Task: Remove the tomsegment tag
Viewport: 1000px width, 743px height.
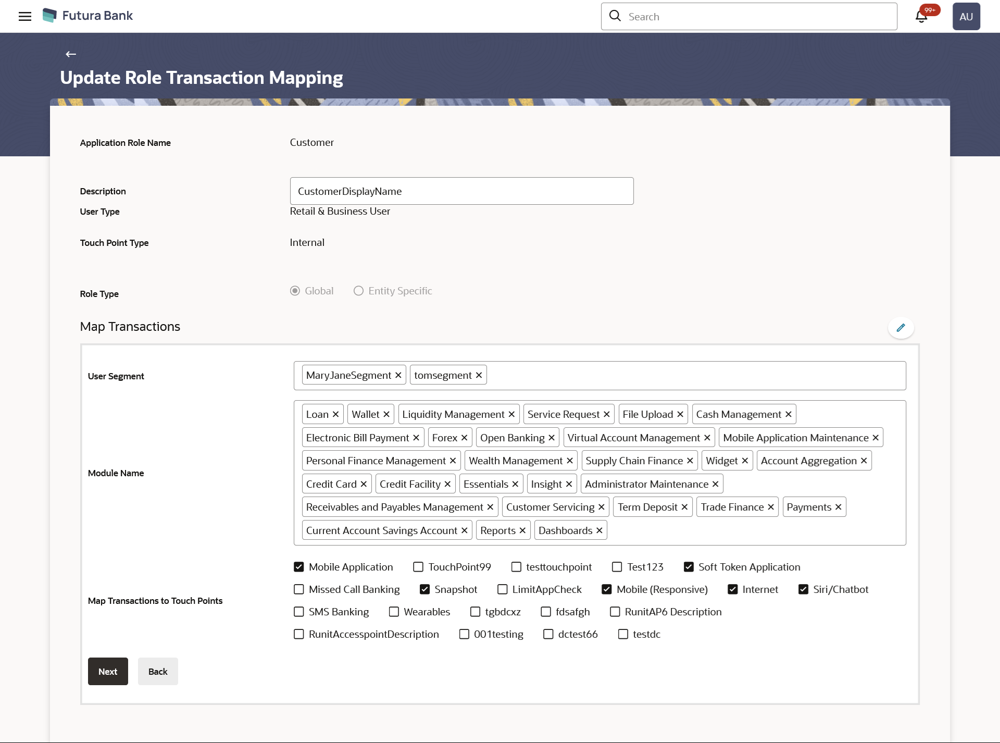Action: pos(479,375)
